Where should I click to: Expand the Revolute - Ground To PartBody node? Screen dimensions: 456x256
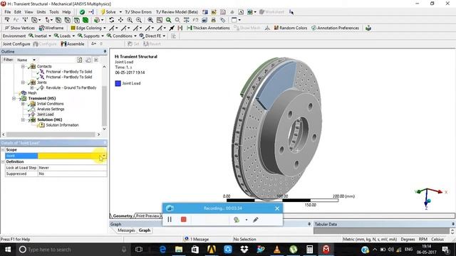coord(32,87)
